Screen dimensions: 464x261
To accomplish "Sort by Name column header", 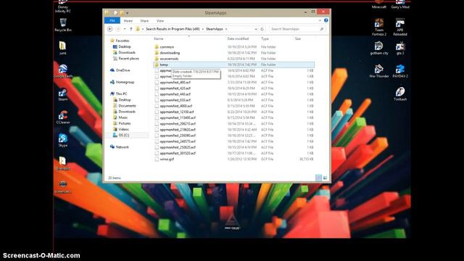I will (x=159, y=38).
